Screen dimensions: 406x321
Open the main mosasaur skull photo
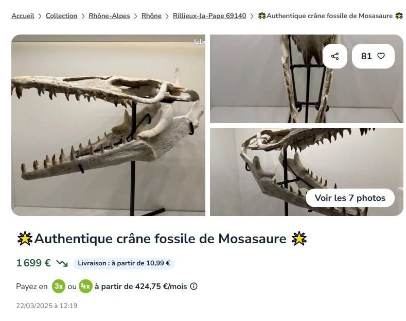coord(108,125)
